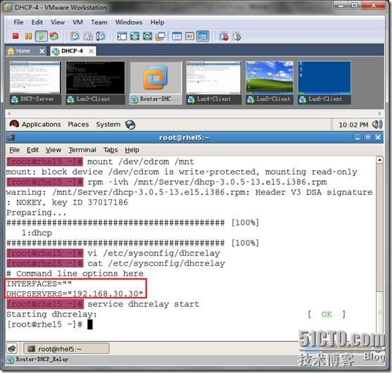The width and height of the screenshot is (392, 373).
Task: Open the VMware File menu
Action: 18,23
